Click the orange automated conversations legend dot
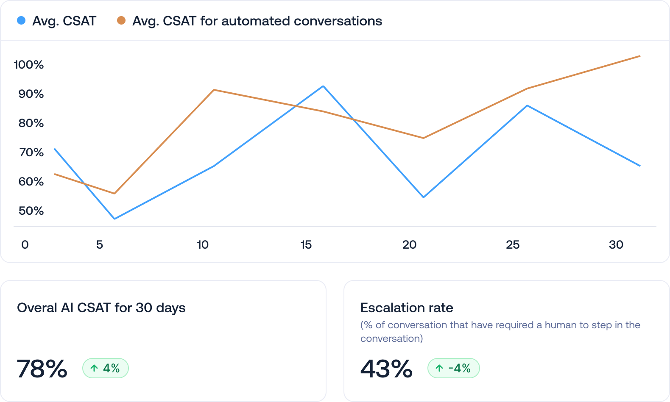The image size is (670, 402). coord(121,20)
